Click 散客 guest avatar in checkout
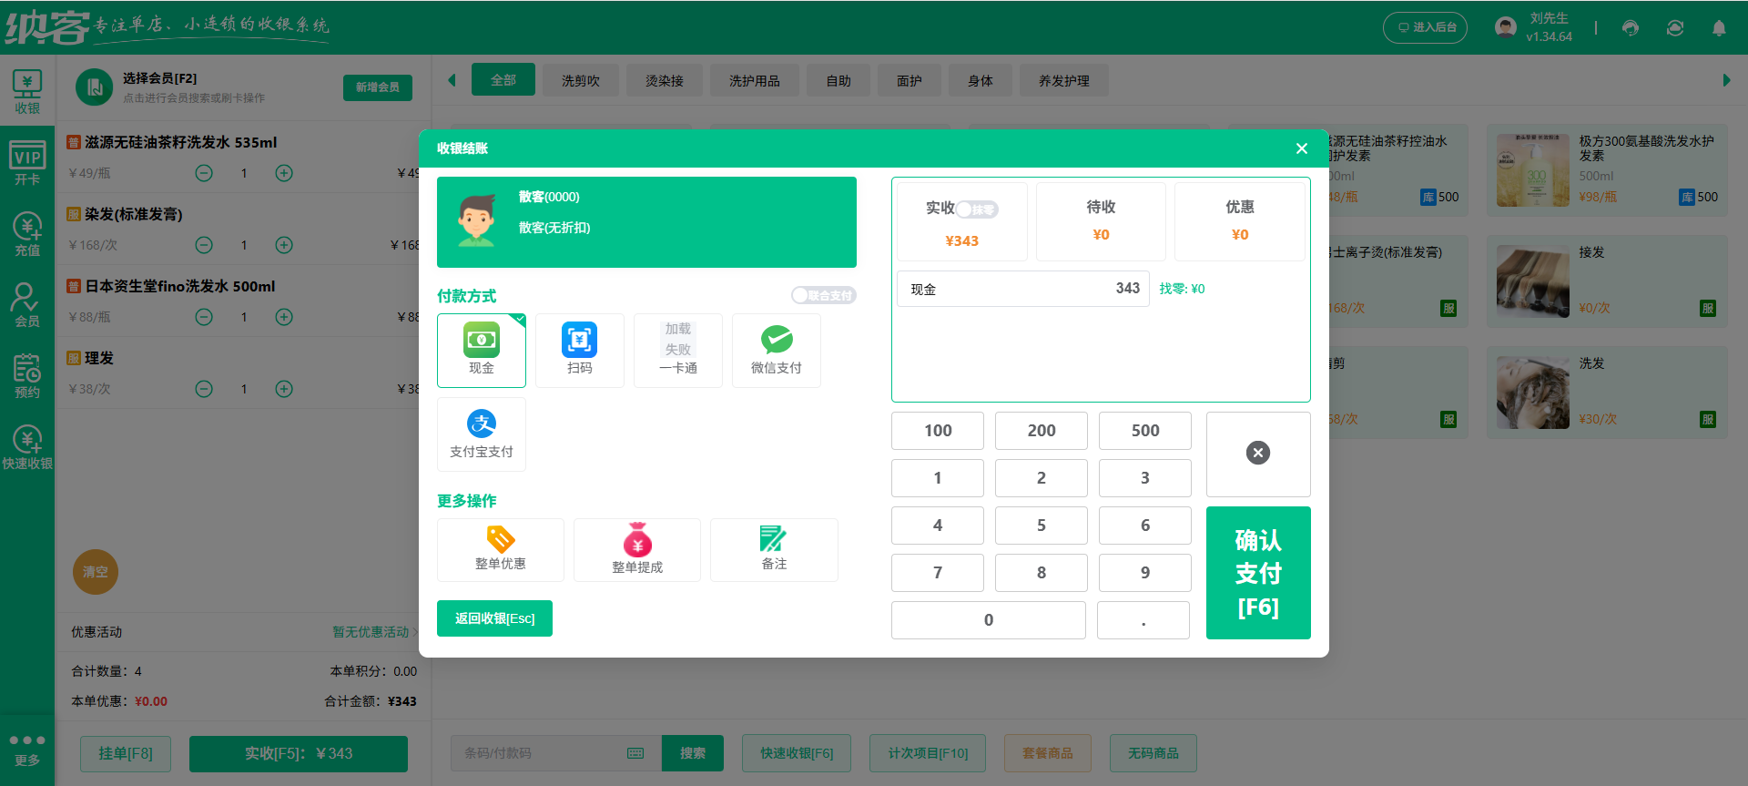Image resolution: width=1748 pixels, height=786 pixels. tap(476, 220)
